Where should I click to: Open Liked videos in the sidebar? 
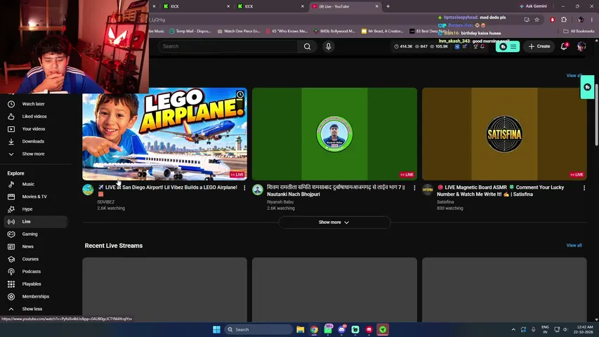click(x=36, y=117)
